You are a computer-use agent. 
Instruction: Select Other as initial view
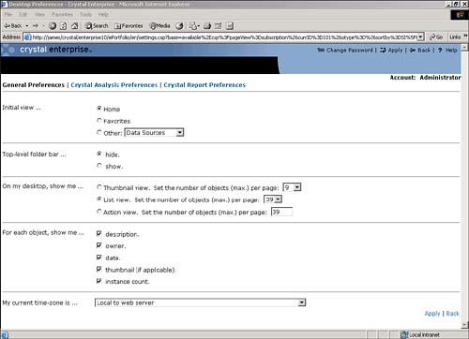coord(99,132)
